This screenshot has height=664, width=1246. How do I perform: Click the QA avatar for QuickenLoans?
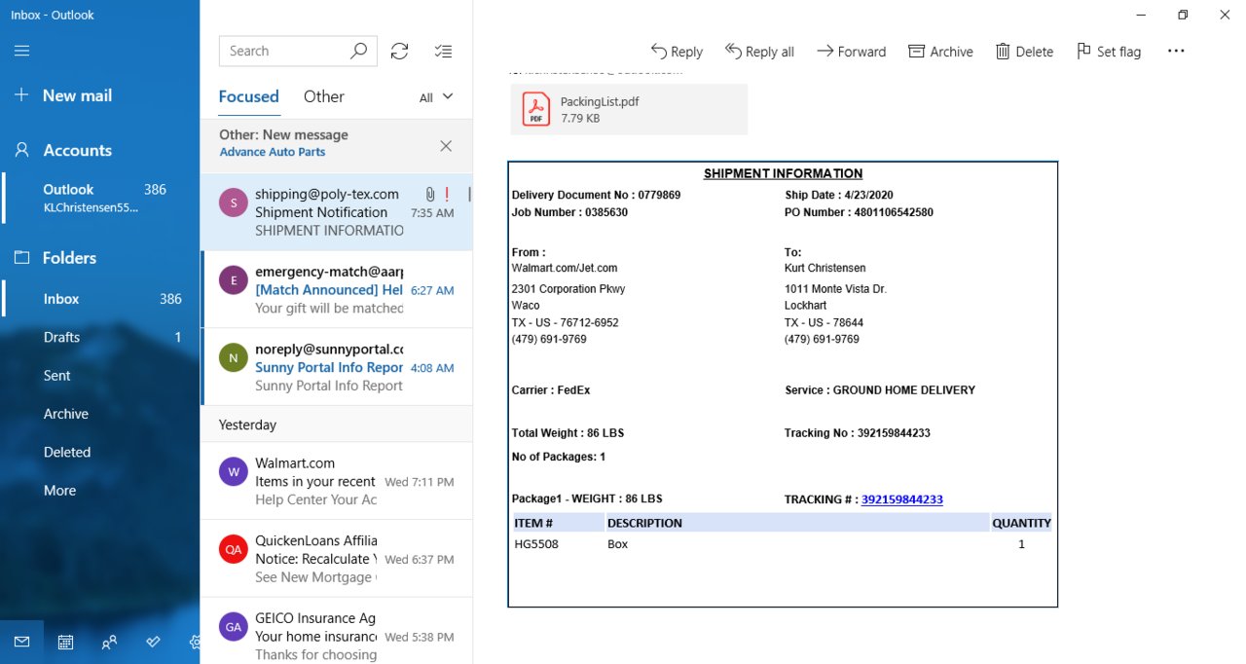pyautogui.click(x=233, y=549)
